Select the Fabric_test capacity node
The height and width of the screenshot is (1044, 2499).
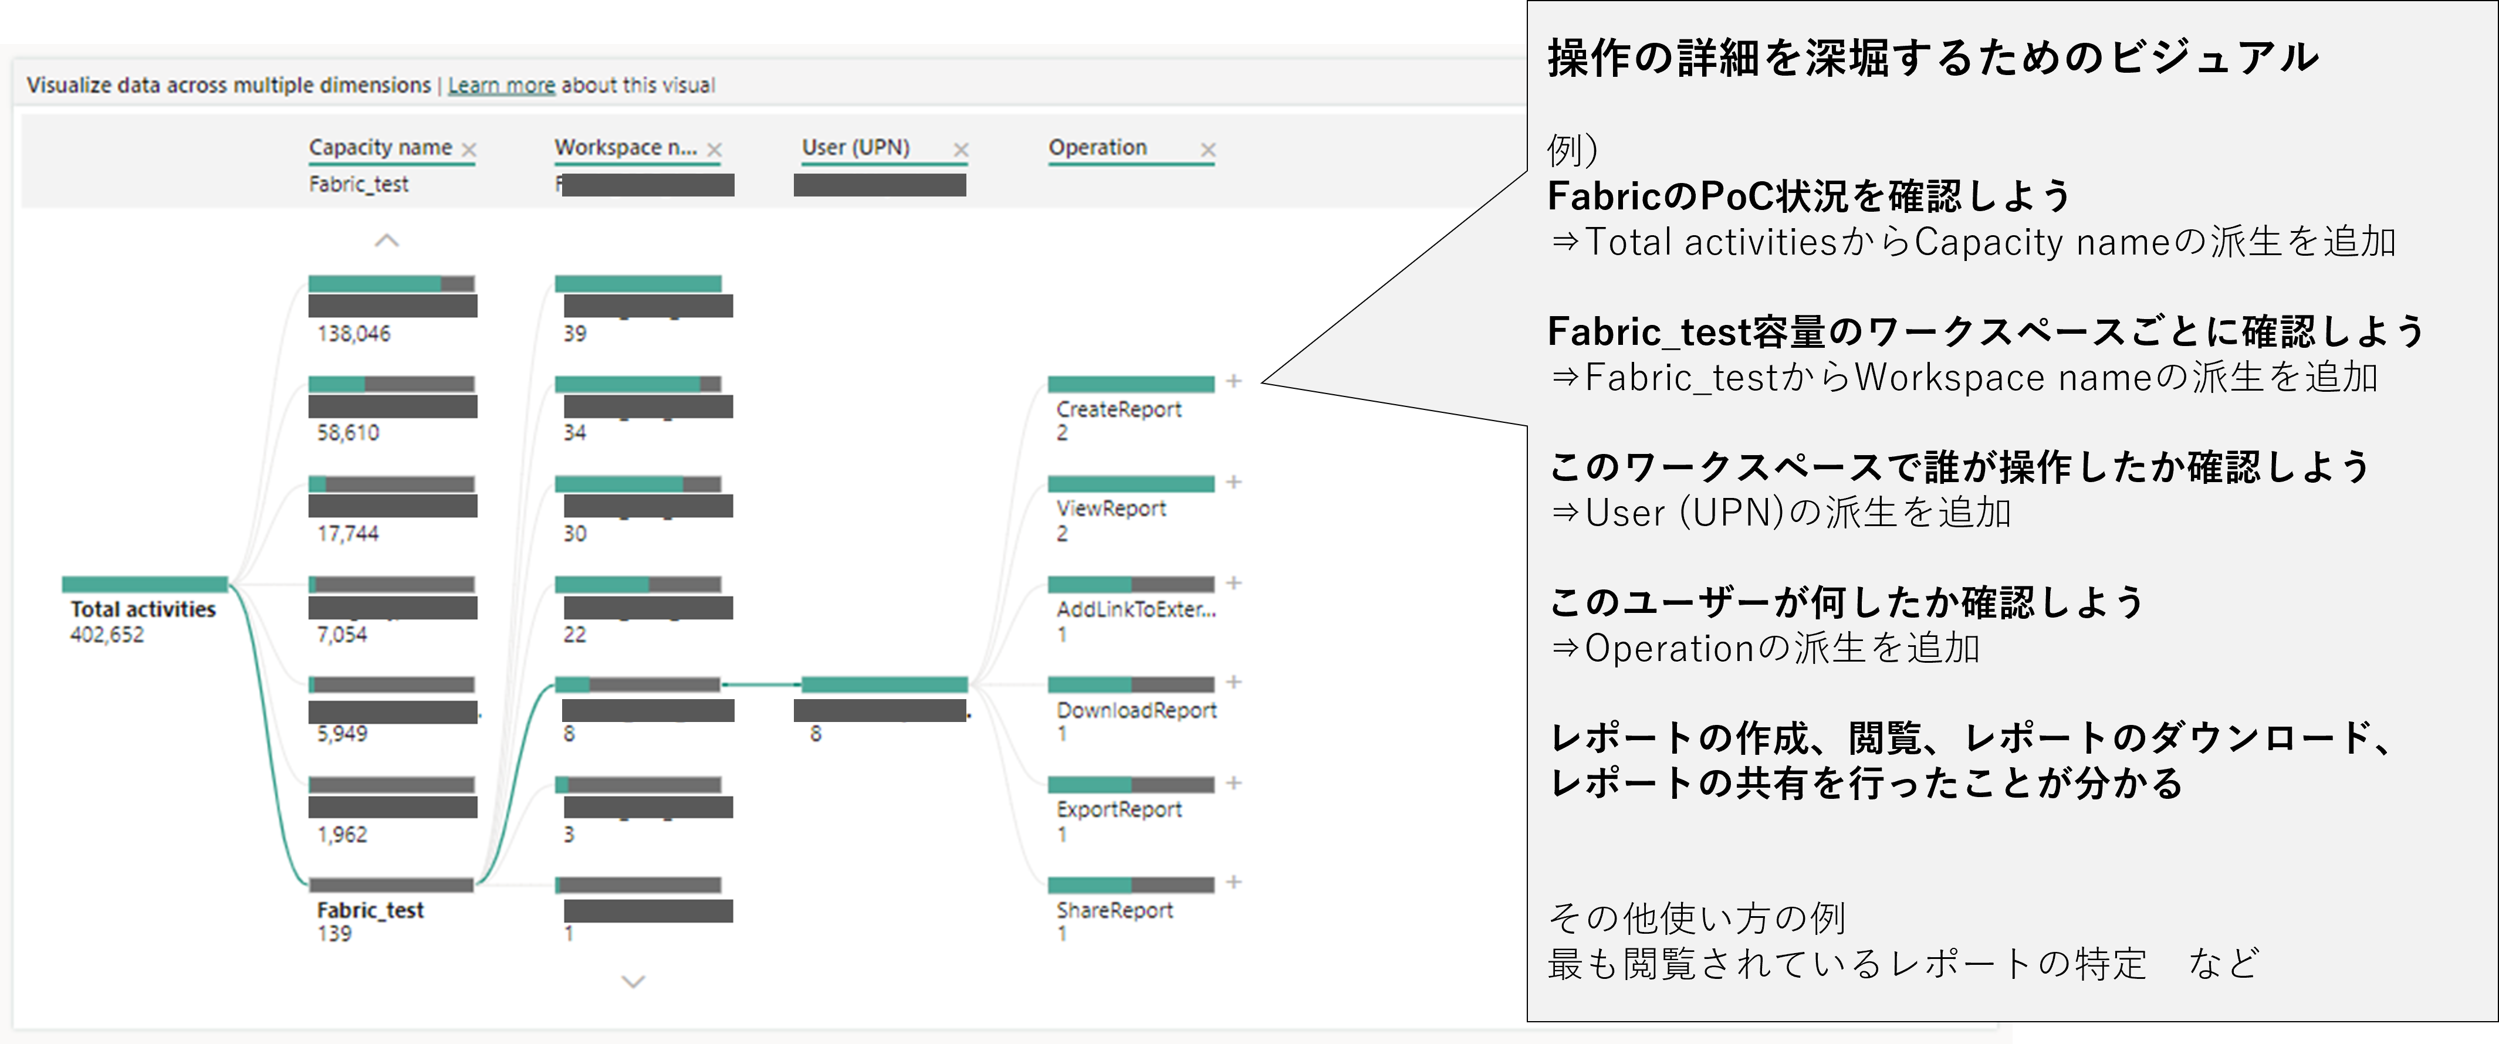pyautogui.click(x=391, y=885)
